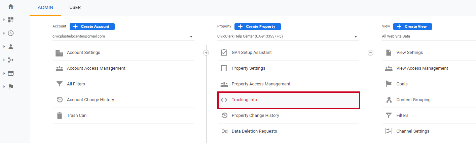The height and width of the screenshot is (143, 476).
Task: Open account dropdown civicplushelpcenter@gmail.com
Action: (x=123, y=37)
